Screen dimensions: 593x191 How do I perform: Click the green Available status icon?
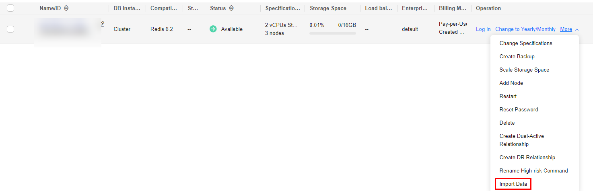[x=213, y=29]
